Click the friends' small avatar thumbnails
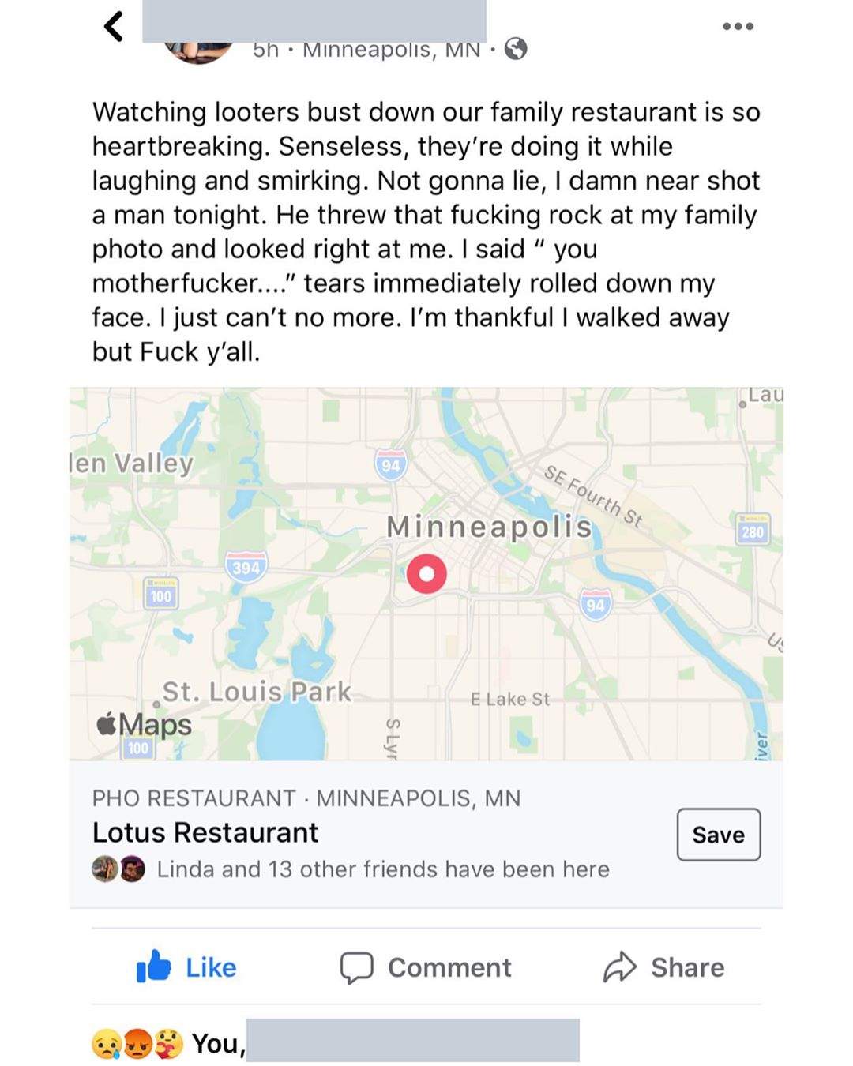The image size is (853, 1066). tap(118, 869)
